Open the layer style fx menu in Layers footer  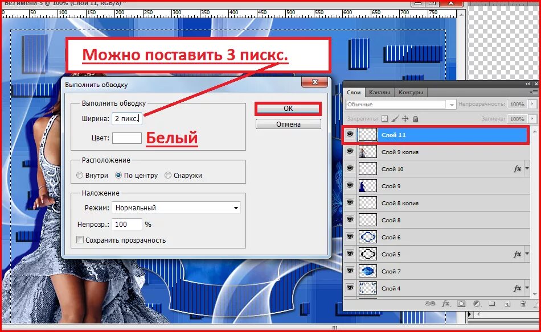coord(446,304)
